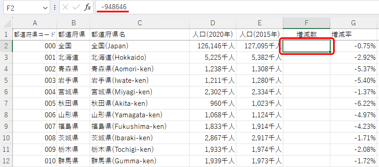Image resolution: width=379 pixels, height=167 pixels.
Task: Click the cell 青森県(Aomori-ken)
Action: [140, 69]
